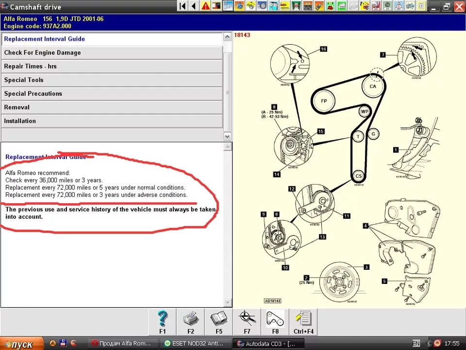
Task: Open the orange key fob toolbar icon
Action: pos(319,6)
